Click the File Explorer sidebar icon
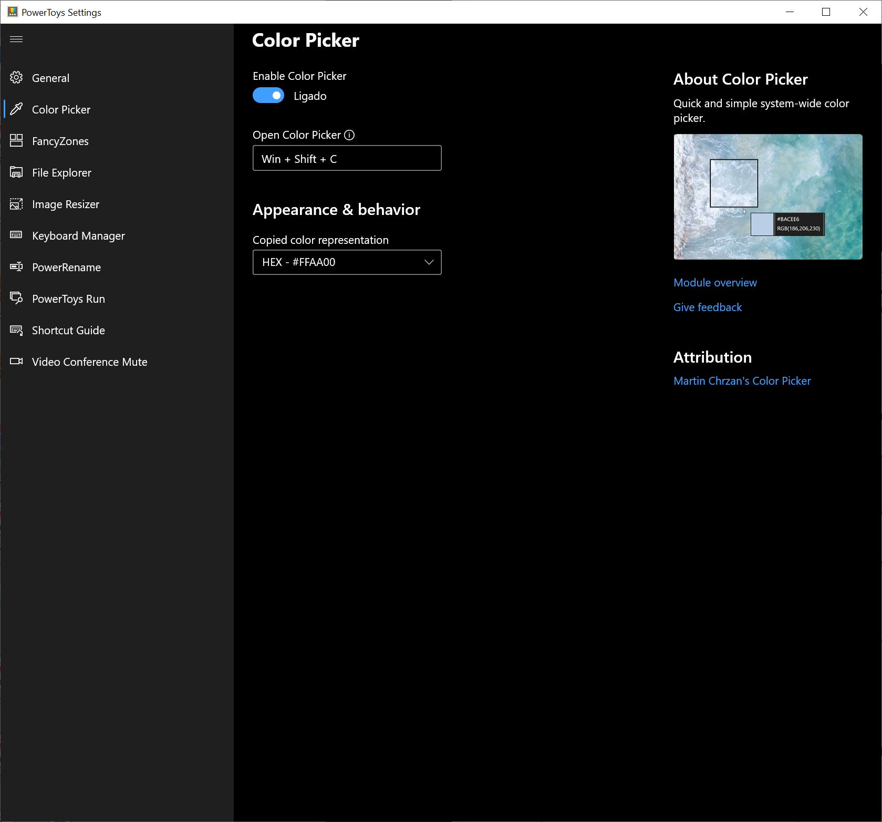The width and height of the screenshot is (882, 822). (16, 172)
